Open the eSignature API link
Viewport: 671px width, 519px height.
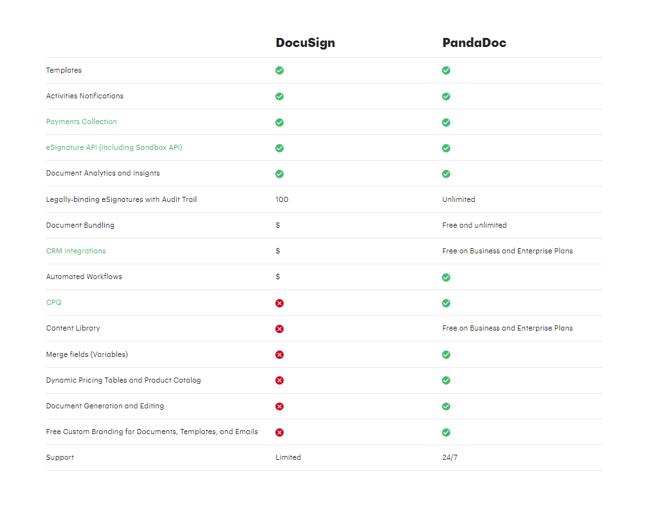click(114, 147)
